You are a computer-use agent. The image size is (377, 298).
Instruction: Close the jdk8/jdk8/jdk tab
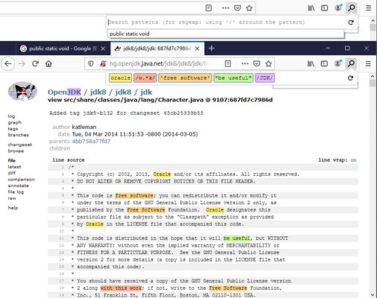pos(197,48)
